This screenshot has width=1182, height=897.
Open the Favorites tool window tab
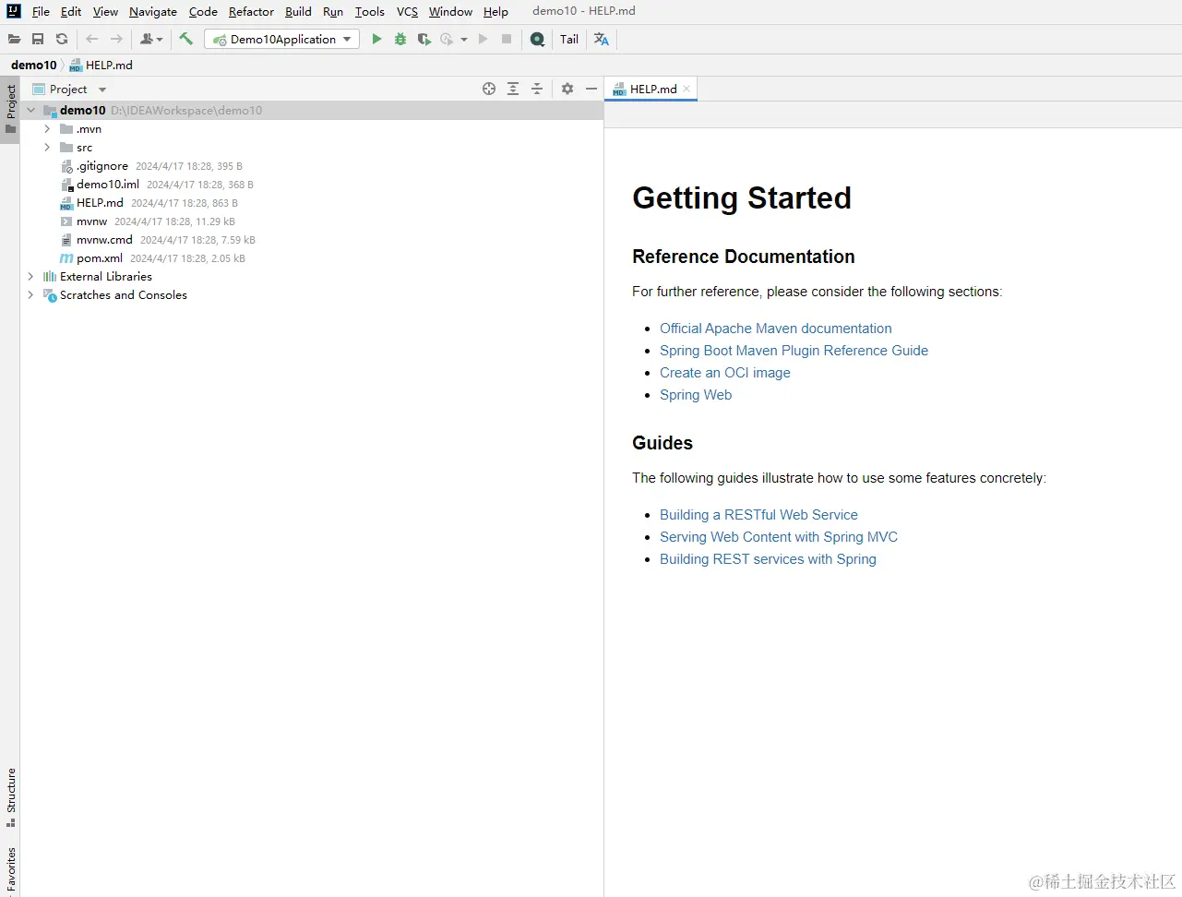[x=10, y=869]
